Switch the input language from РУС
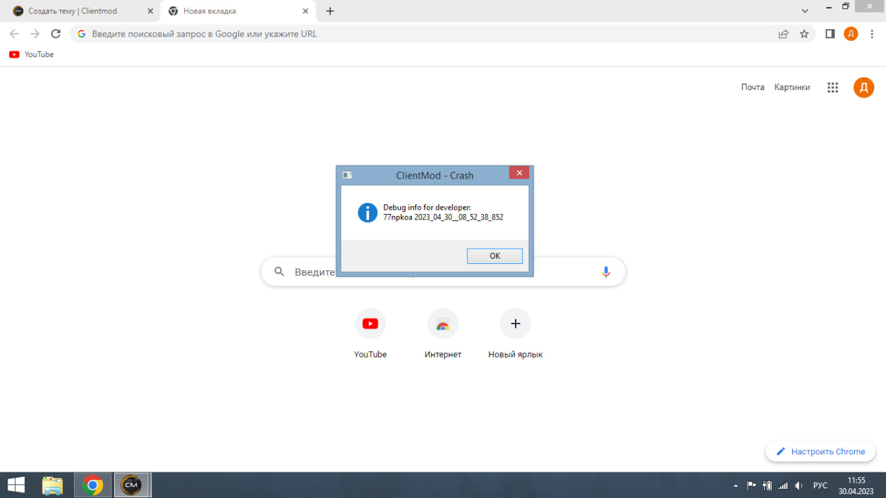 click(x=820, y=486)
